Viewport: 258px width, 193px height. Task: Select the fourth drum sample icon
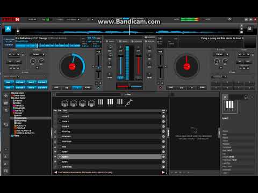point(91,103)
